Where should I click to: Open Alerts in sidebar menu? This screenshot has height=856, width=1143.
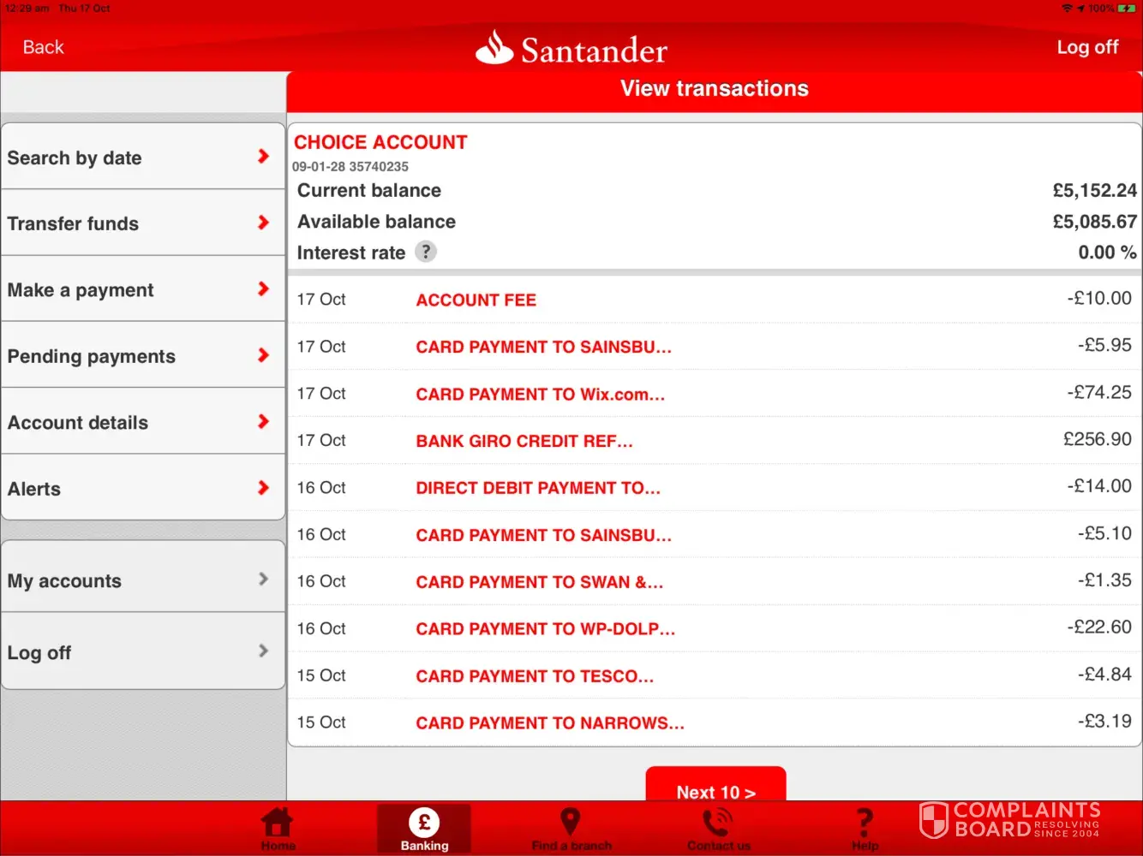click(143, 488)
